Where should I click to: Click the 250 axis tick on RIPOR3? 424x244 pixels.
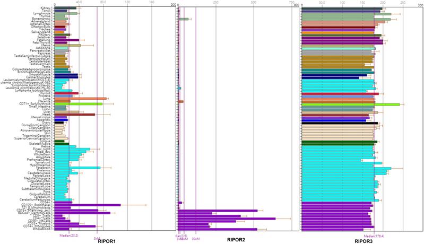point(403,2)
